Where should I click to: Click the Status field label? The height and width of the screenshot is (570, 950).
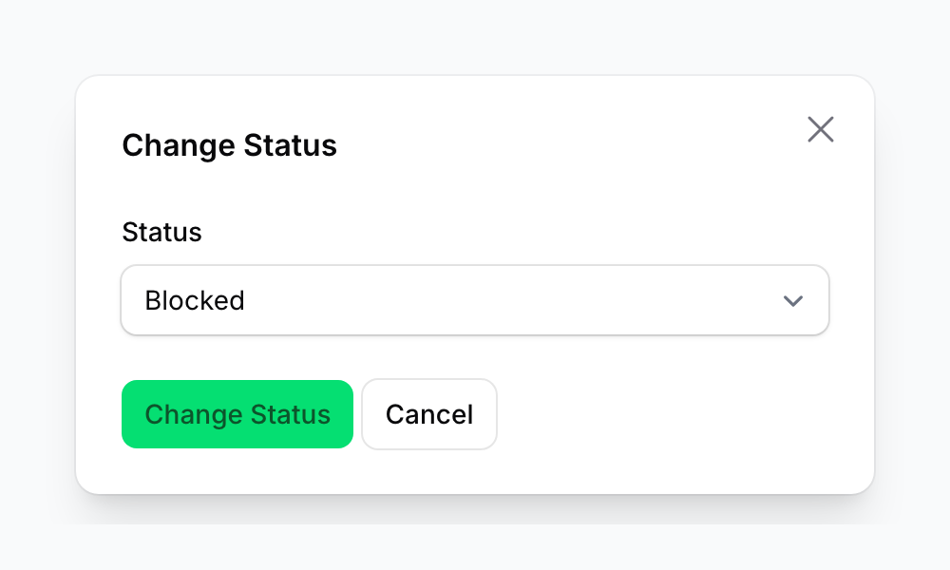[161, 232]
